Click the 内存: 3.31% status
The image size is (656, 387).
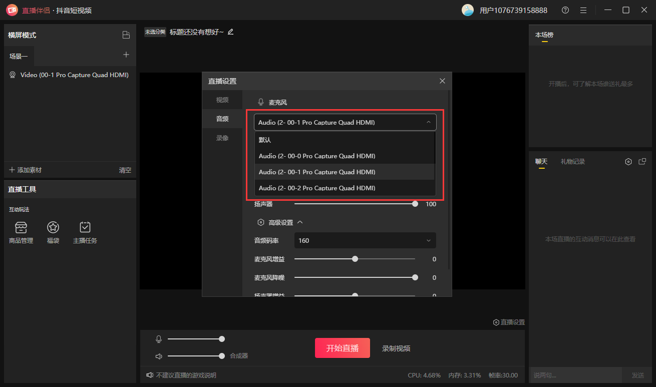click(464, 375)
